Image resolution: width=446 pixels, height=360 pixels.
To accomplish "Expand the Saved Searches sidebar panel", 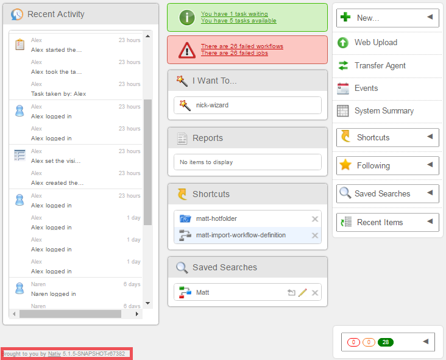I will pos(430,193).
